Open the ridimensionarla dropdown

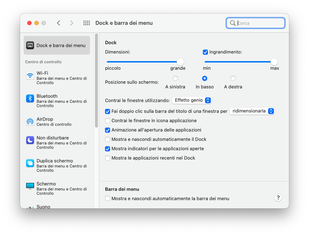click(x=252, y=111)
